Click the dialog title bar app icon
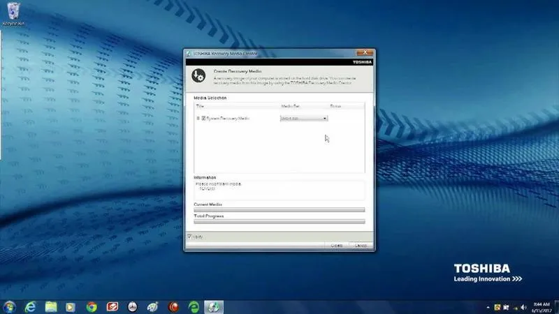Image resolution: width=559 pixels, height=314 pixels. tap(189, 54)
